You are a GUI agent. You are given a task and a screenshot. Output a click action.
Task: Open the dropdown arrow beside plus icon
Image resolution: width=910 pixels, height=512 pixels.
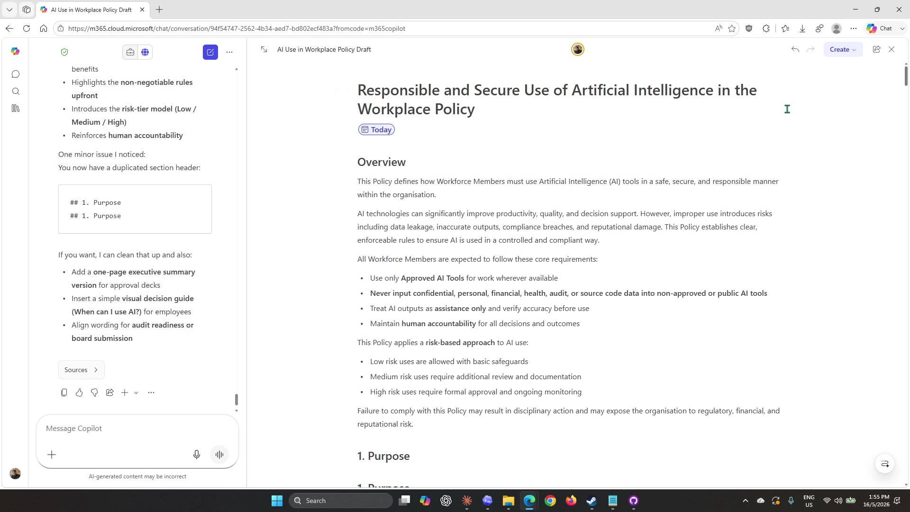[x=136, y=393]
